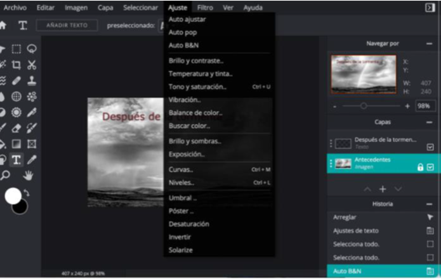Click the navigator zoom slider handle
Viewport: 441px width, 279px height.
pyautogui.click(x=364, y=106)
